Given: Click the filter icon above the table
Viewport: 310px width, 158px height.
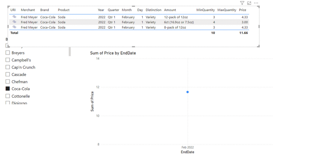Looking at the screenshot, I should [242, 3].
